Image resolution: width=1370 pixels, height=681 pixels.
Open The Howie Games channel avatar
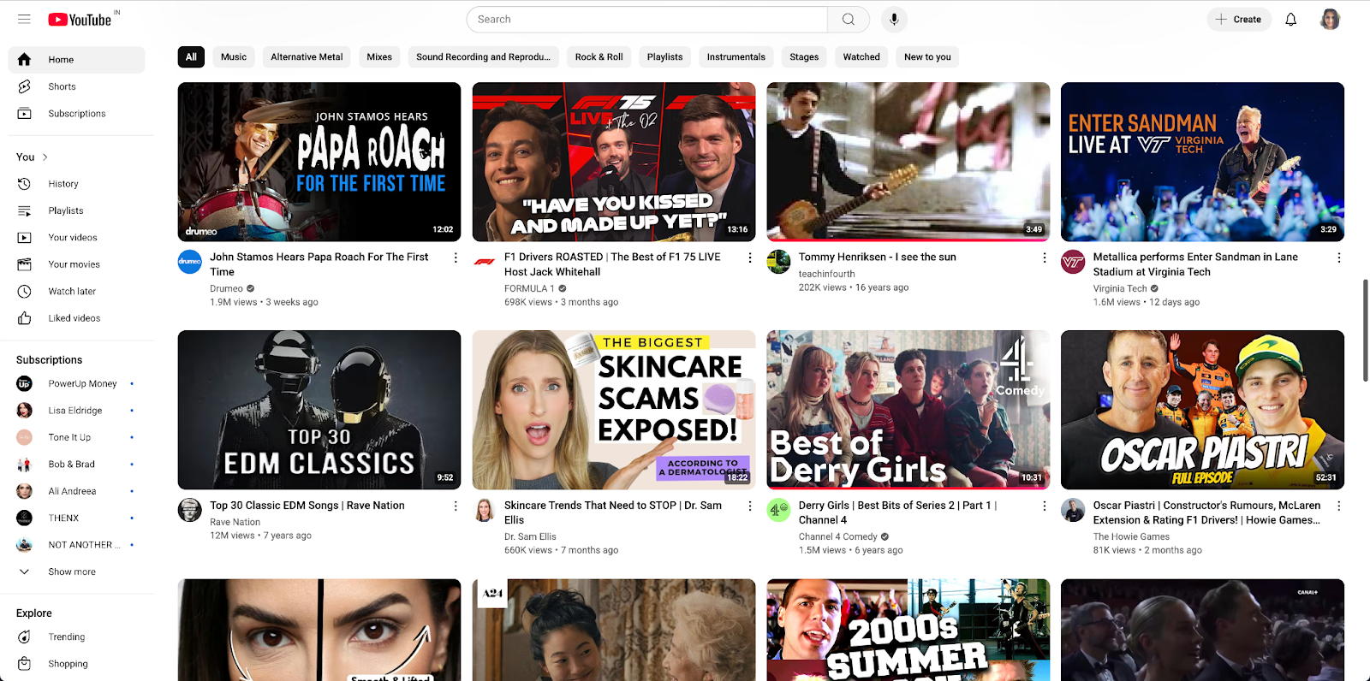point(1073,511)
